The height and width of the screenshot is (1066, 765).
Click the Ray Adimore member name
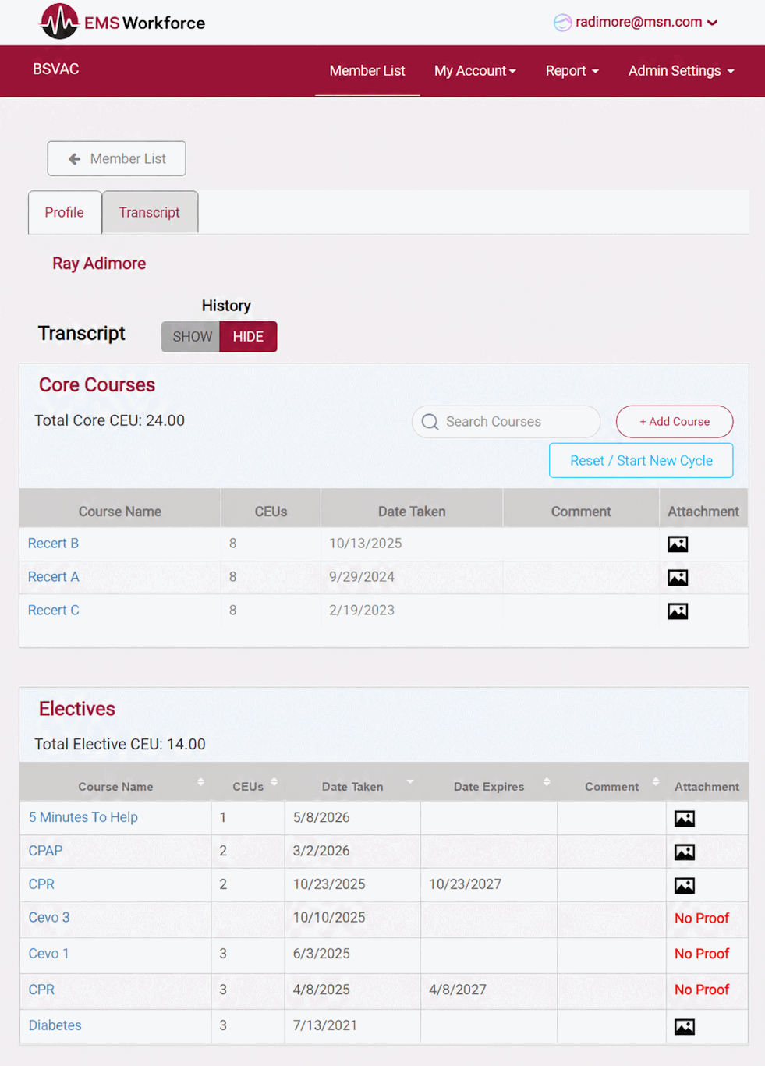tap(99, 264)
